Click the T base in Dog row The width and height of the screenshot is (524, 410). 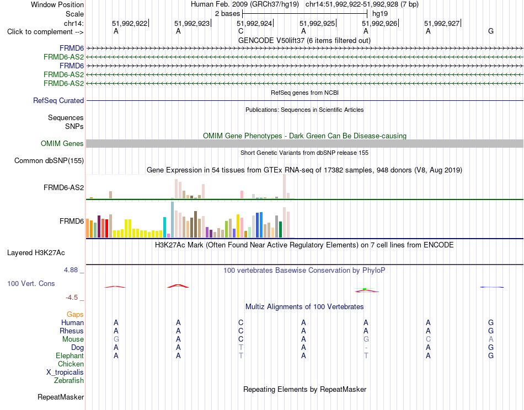(240, 348)
